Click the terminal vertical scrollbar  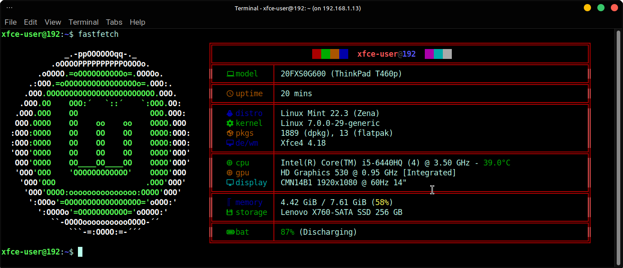(x=618, y=147)
